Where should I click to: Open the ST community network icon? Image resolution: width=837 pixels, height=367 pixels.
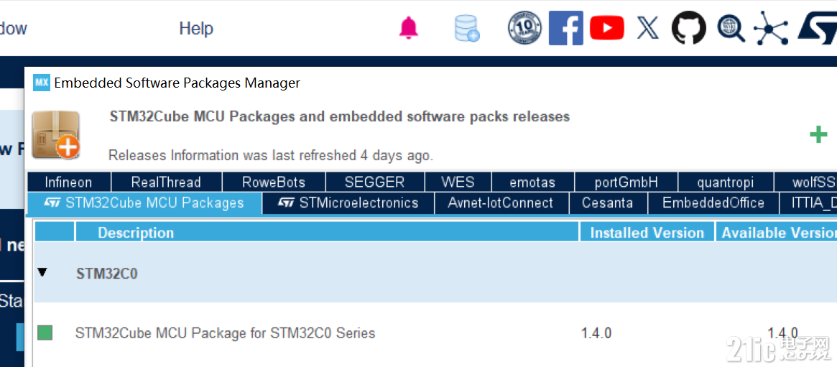tap(770, 28)
